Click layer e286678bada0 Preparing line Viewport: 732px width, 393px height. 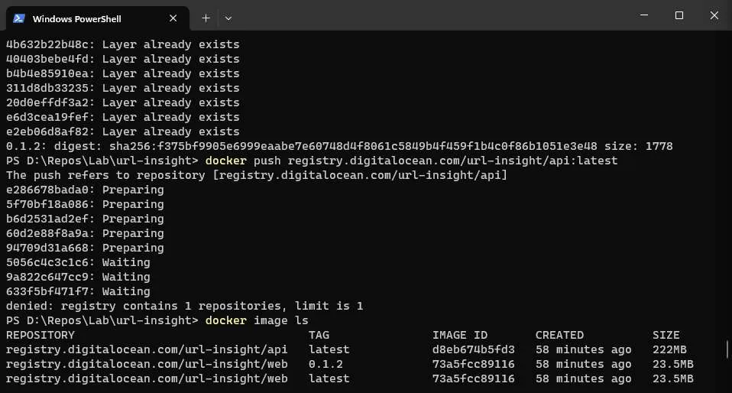tap(85, 190)
